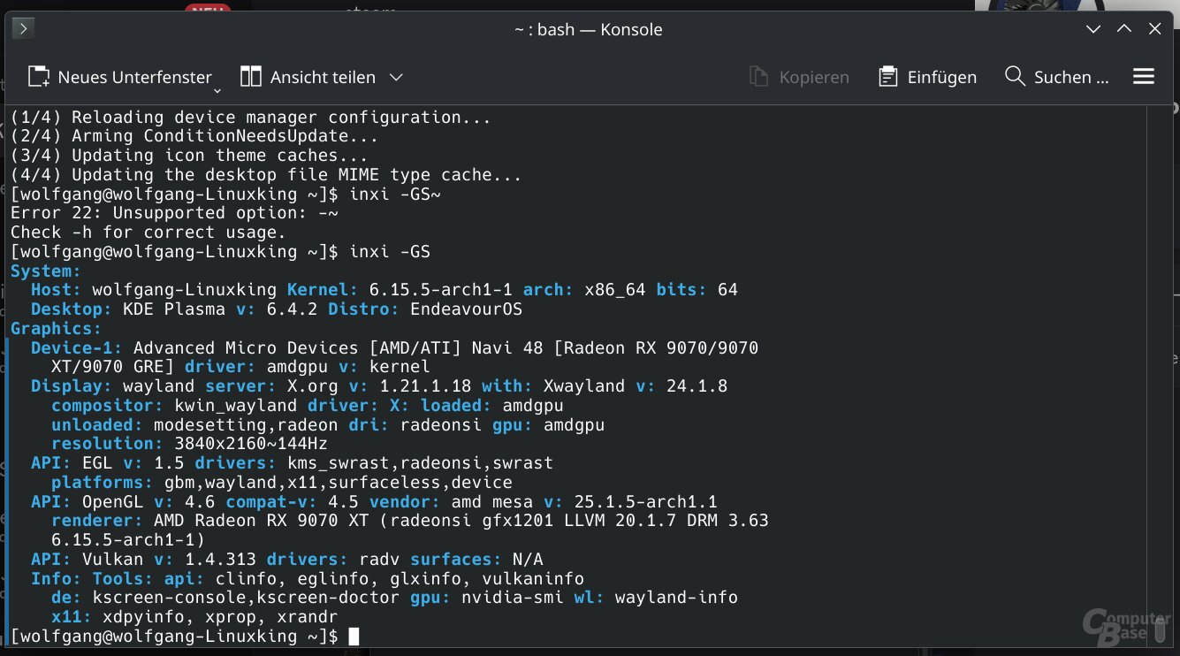1180x656 pixels.
Task: Click the Ansicht teilen split view button
Action: [308, 78]
